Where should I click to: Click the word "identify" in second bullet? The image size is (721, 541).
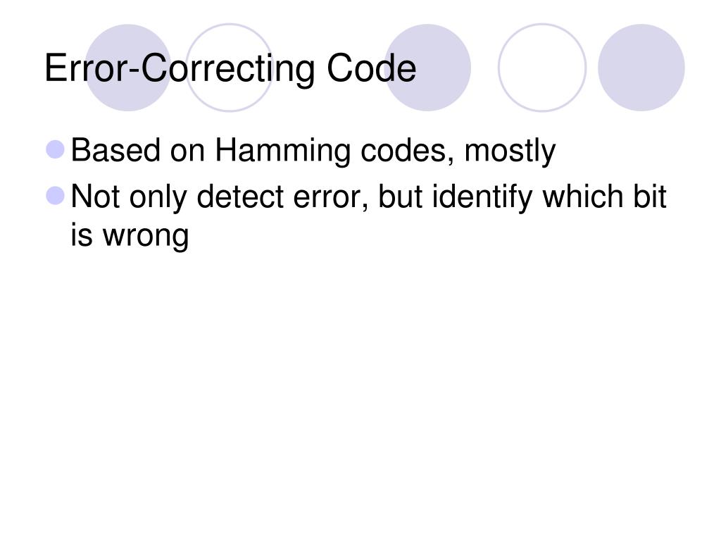coord(482,198)
